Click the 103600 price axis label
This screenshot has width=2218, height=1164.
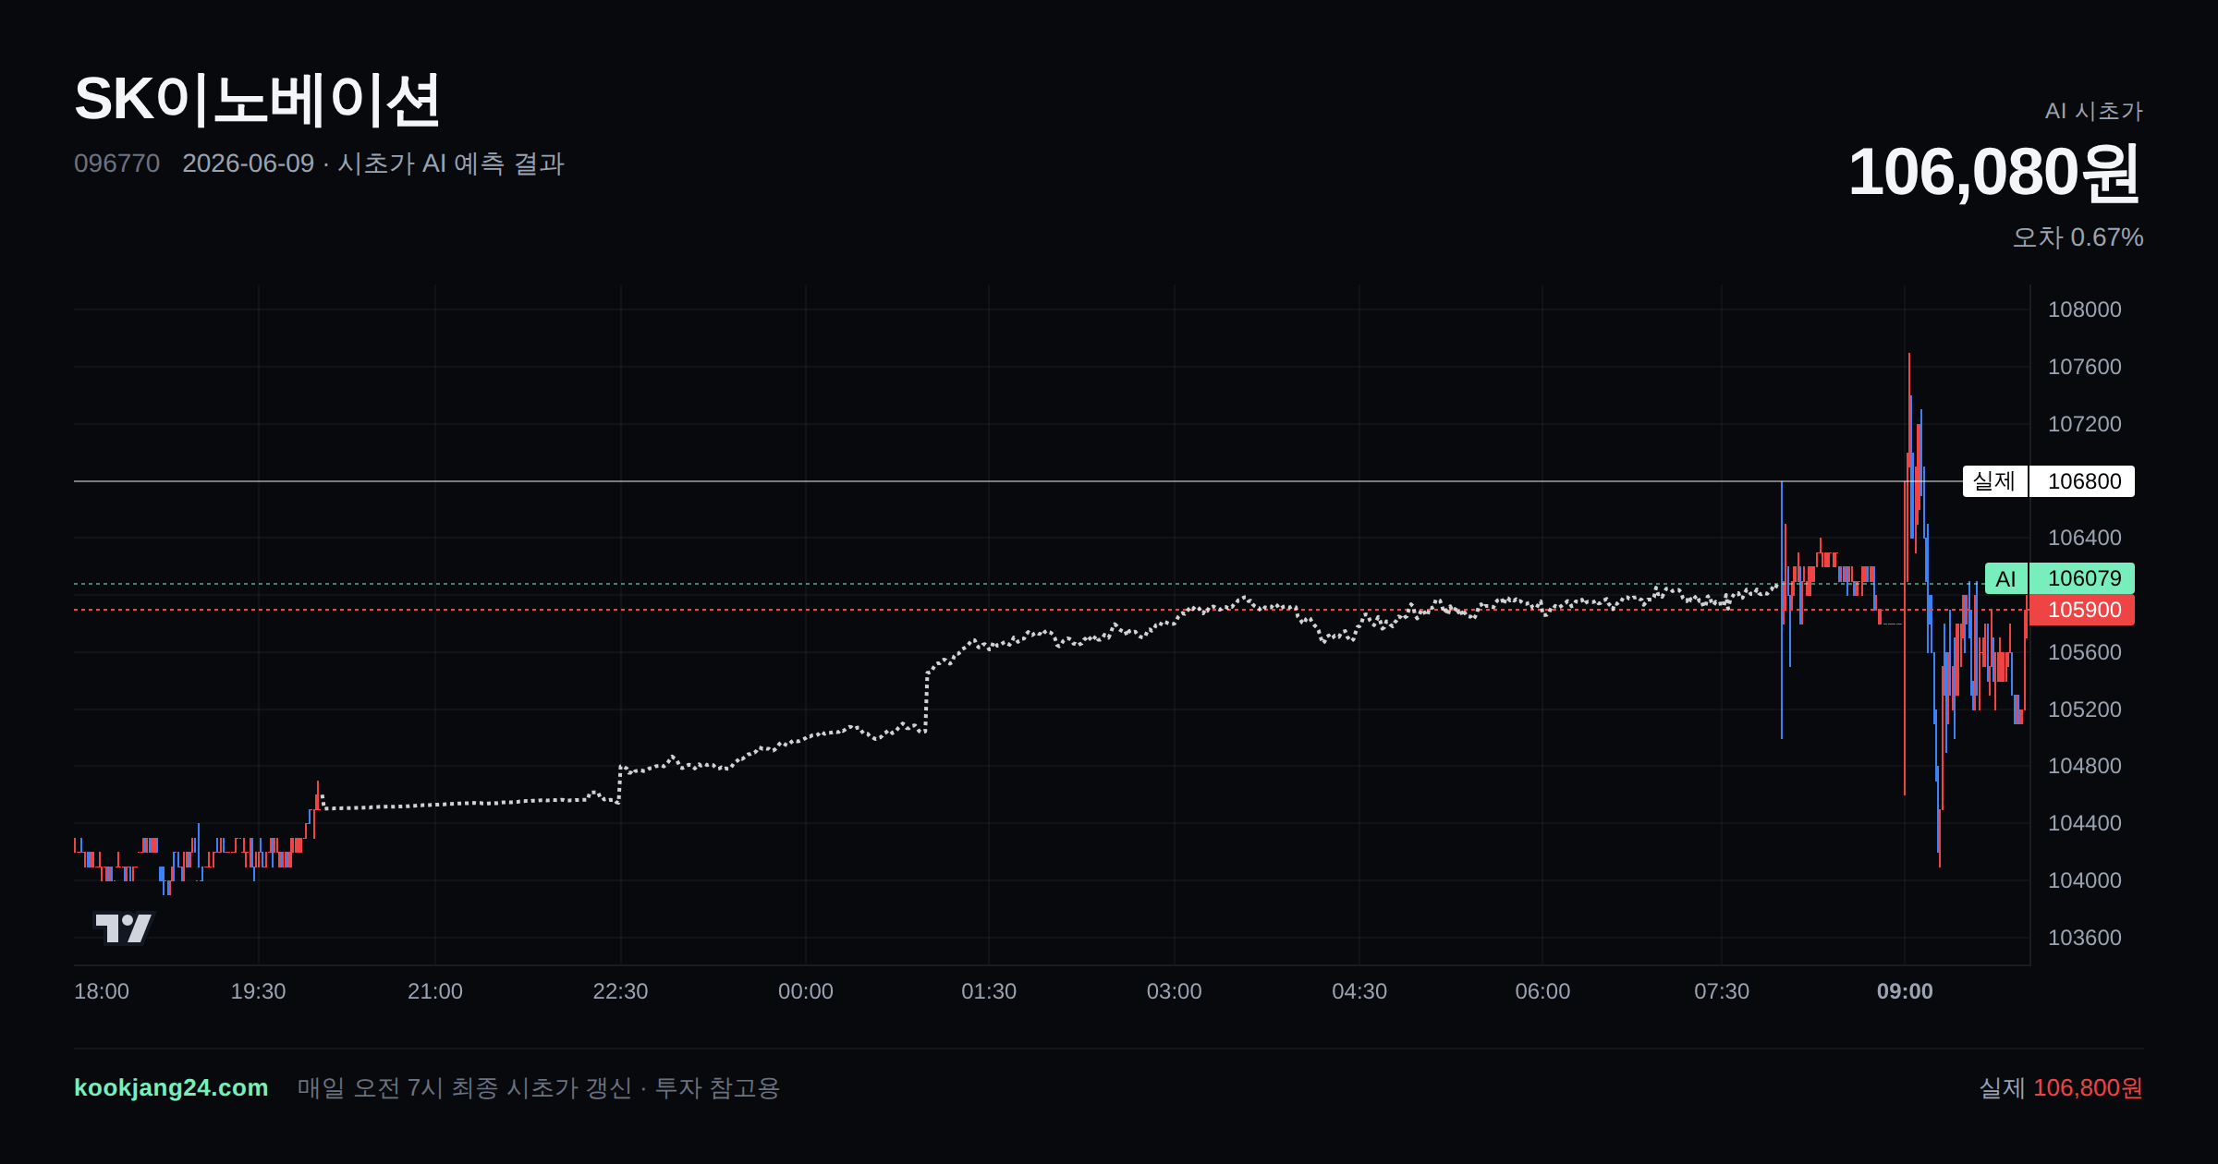pos(2085,938)
